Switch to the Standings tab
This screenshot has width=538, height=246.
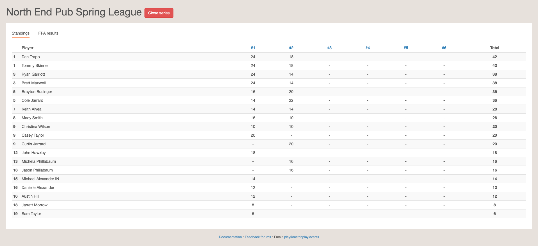pyautogui.click(x=21, y=33)
